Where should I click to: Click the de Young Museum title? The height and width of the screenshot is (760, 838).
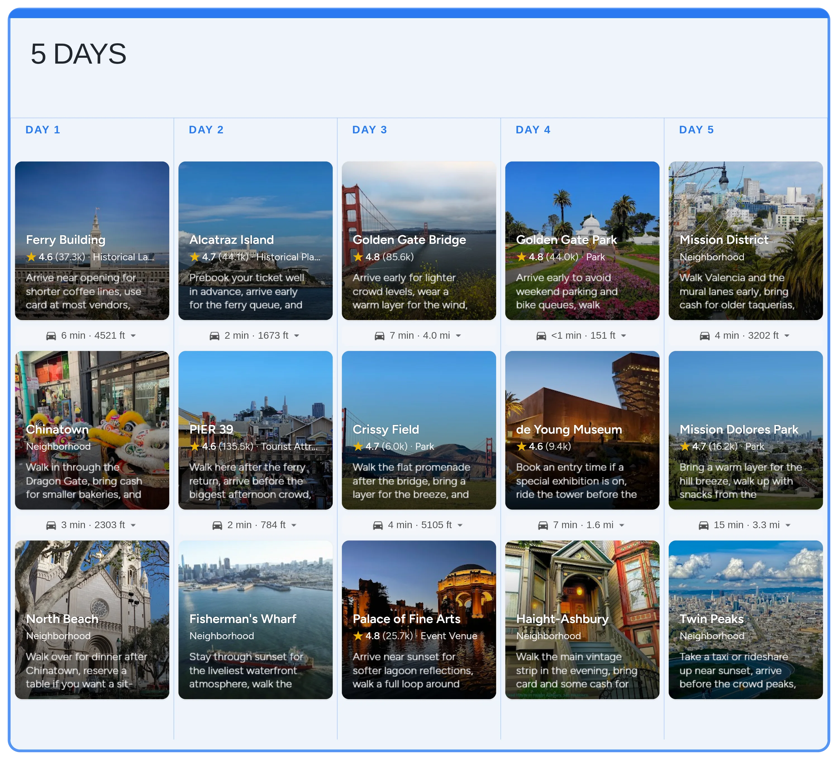point(569,430)
